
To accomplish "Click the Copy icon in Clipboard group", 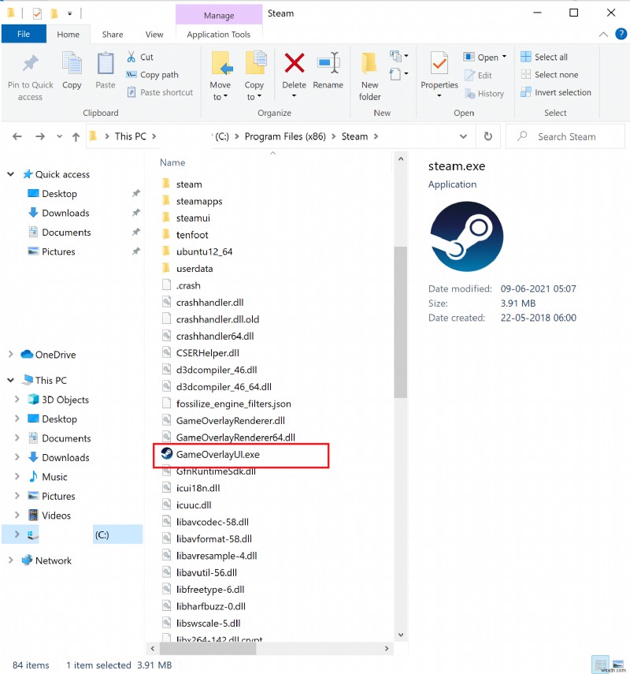I will click(x=72, y=64).
